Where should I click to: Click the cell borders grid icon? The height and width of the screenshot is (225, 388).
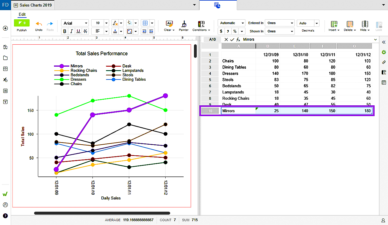tap(145, 23)
